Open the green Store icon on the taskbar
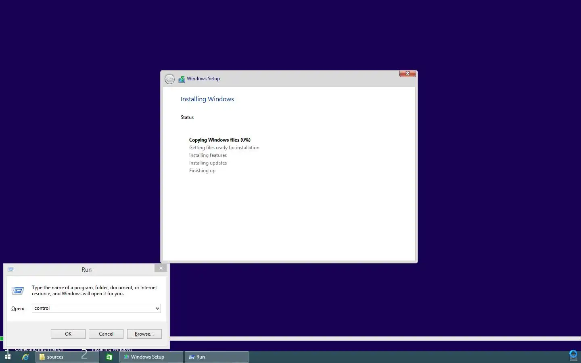 tap(109, 357)
